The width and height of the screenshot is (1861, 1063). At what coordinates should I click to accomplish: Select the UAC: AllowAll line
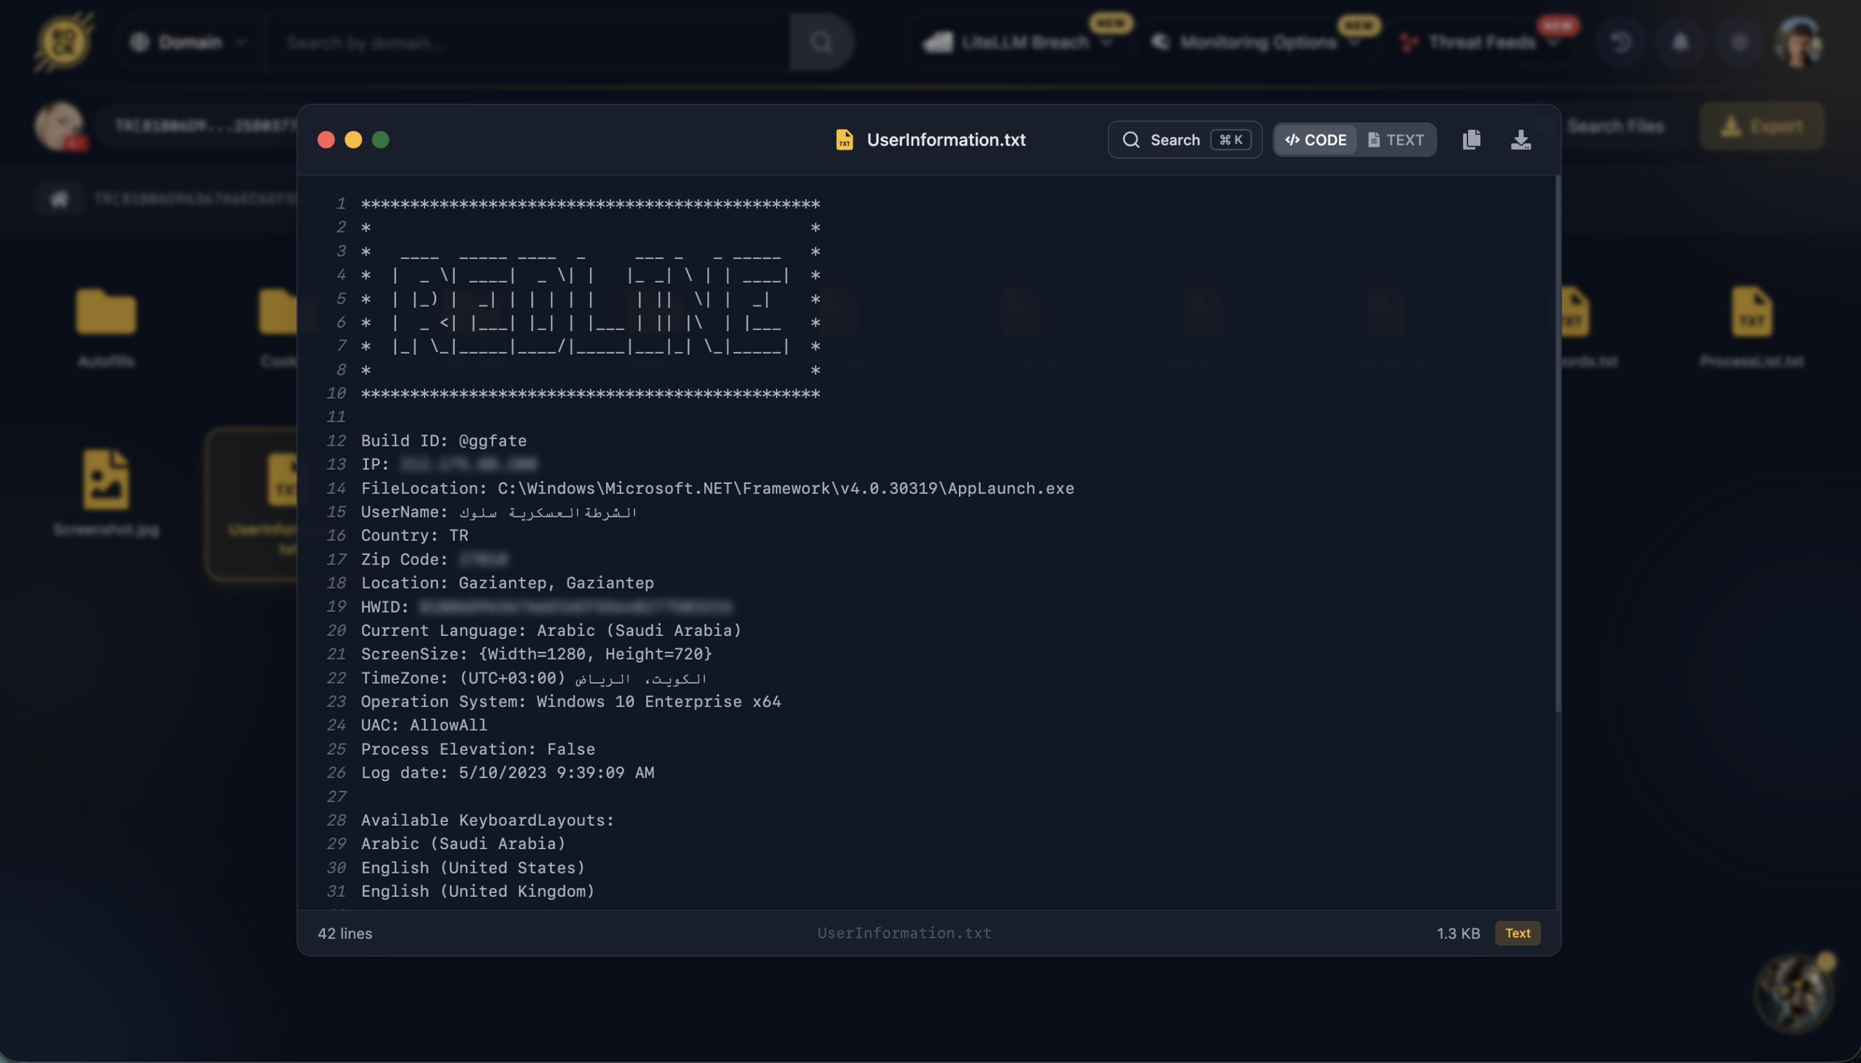tap(423, 725)
